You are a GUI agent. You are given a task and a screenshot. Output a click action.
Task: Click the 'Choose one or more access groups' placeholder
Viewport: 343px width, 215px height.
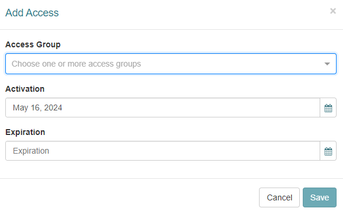pos(76,64)
